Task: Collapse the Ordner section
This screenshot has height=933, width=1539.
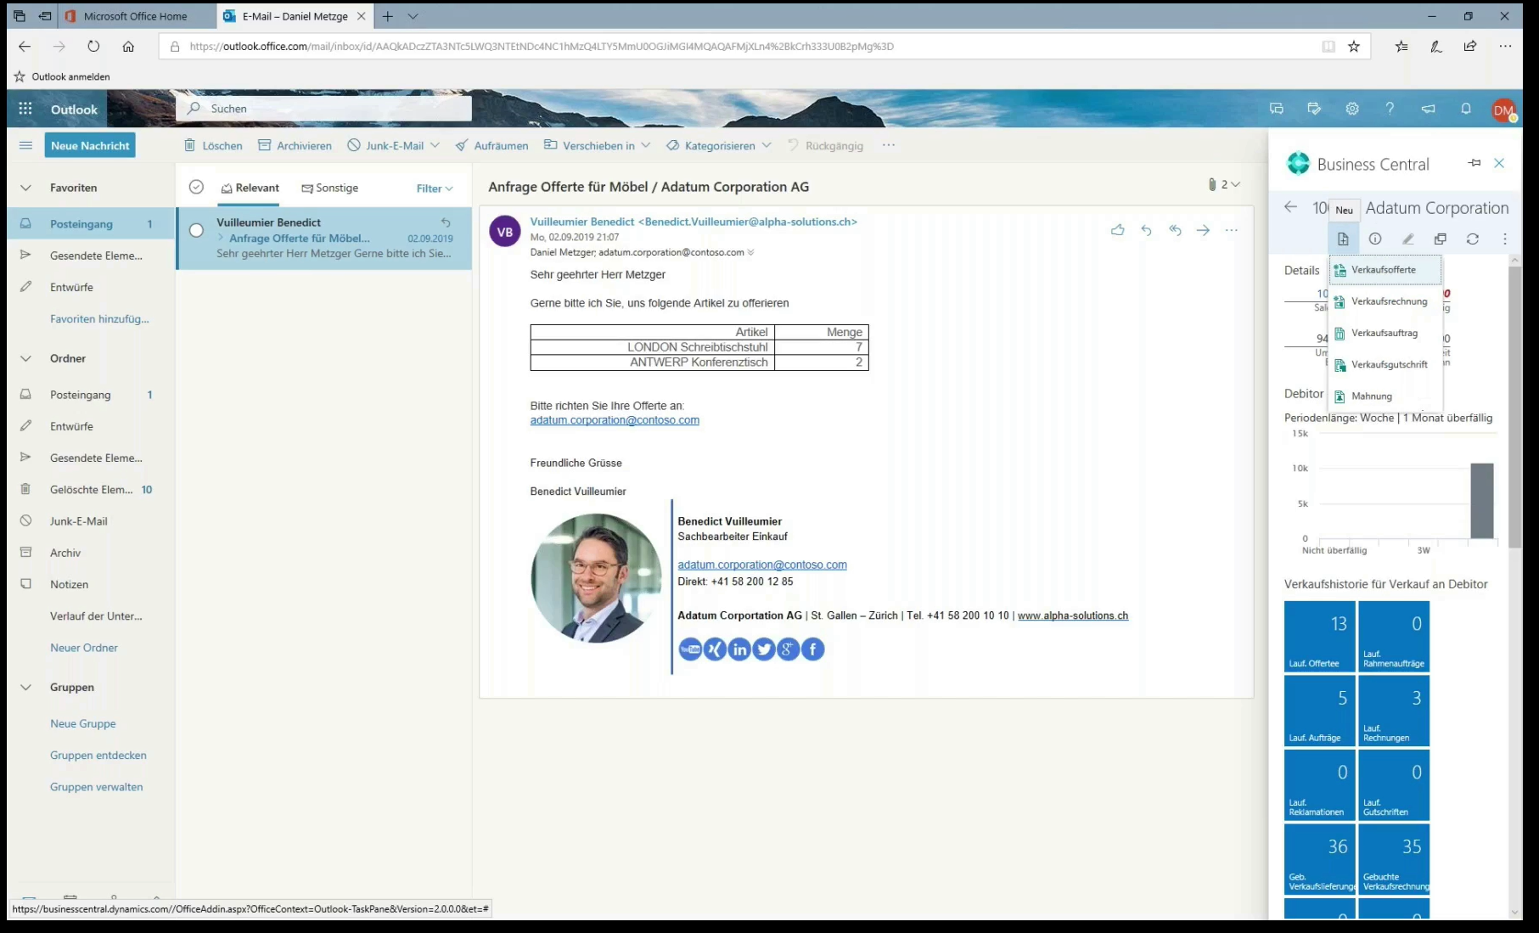Action: (x=25, y=358)
